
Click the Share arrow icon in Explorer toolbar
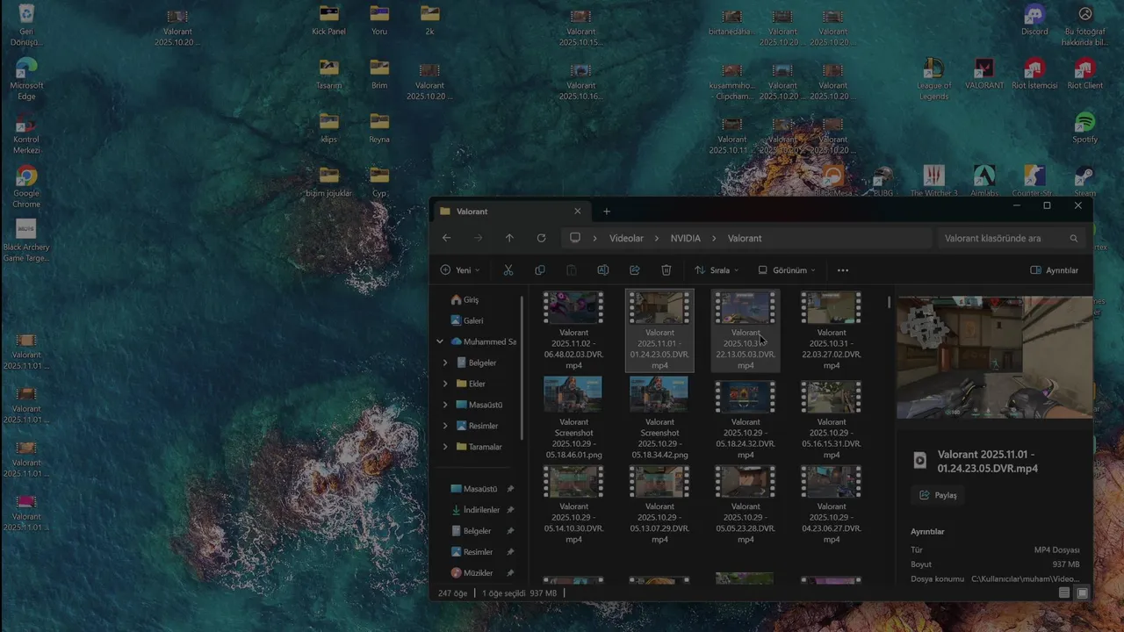pos(635,270)
